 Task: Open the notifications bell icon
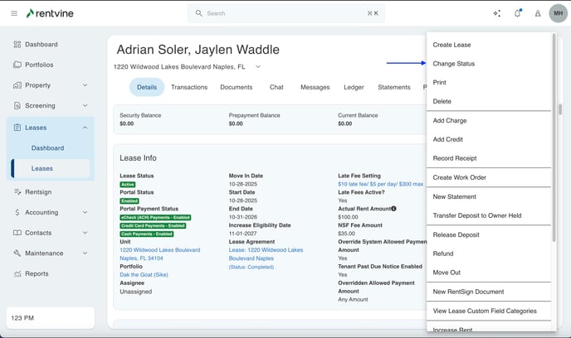pyautogui.click(x=518, y=13)
